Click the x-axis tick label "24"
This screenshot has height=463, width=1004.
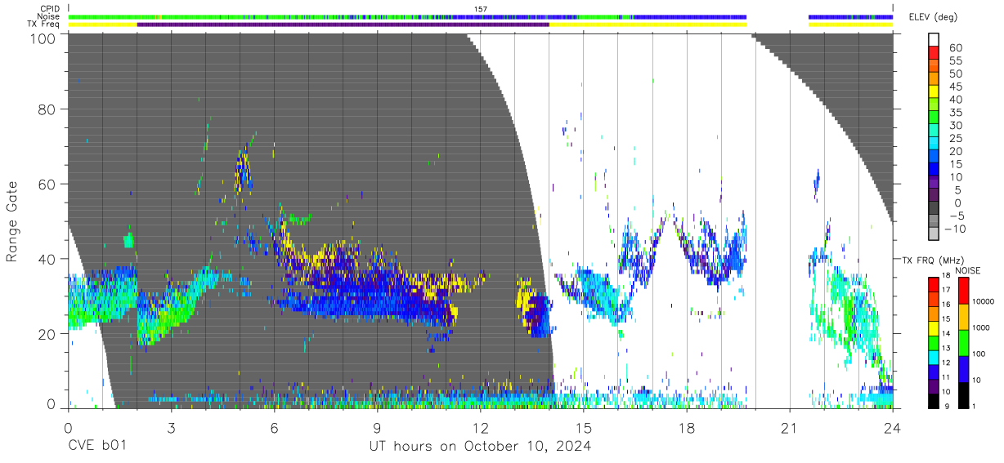[893, 428]
